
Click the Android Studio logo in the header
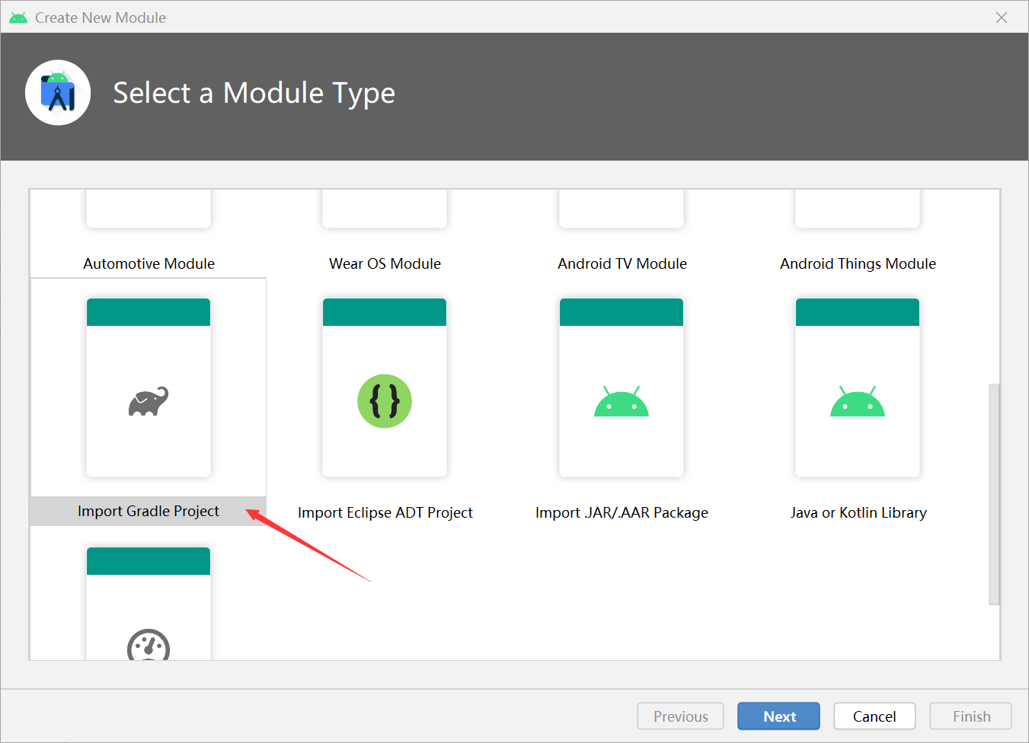pos(58,93)
